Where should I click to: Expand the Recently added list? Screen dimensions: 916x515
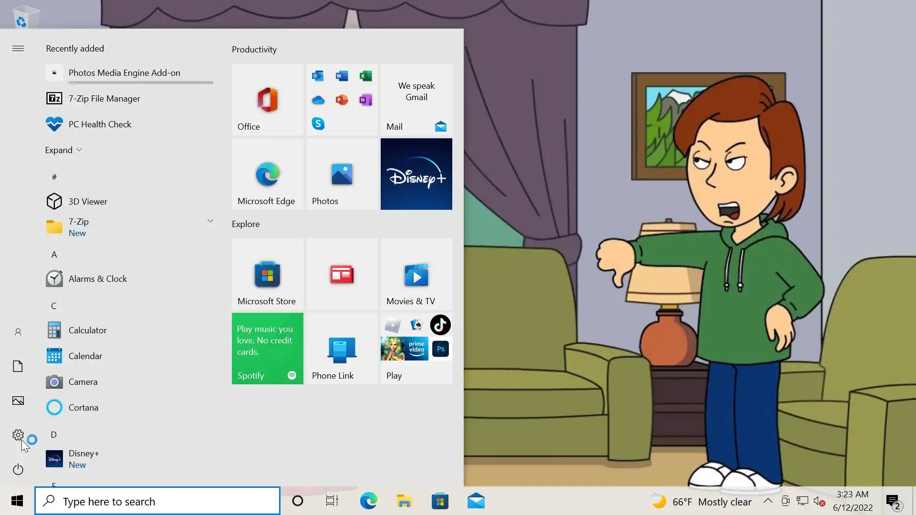pyautogui.click(x=63, y=150)
